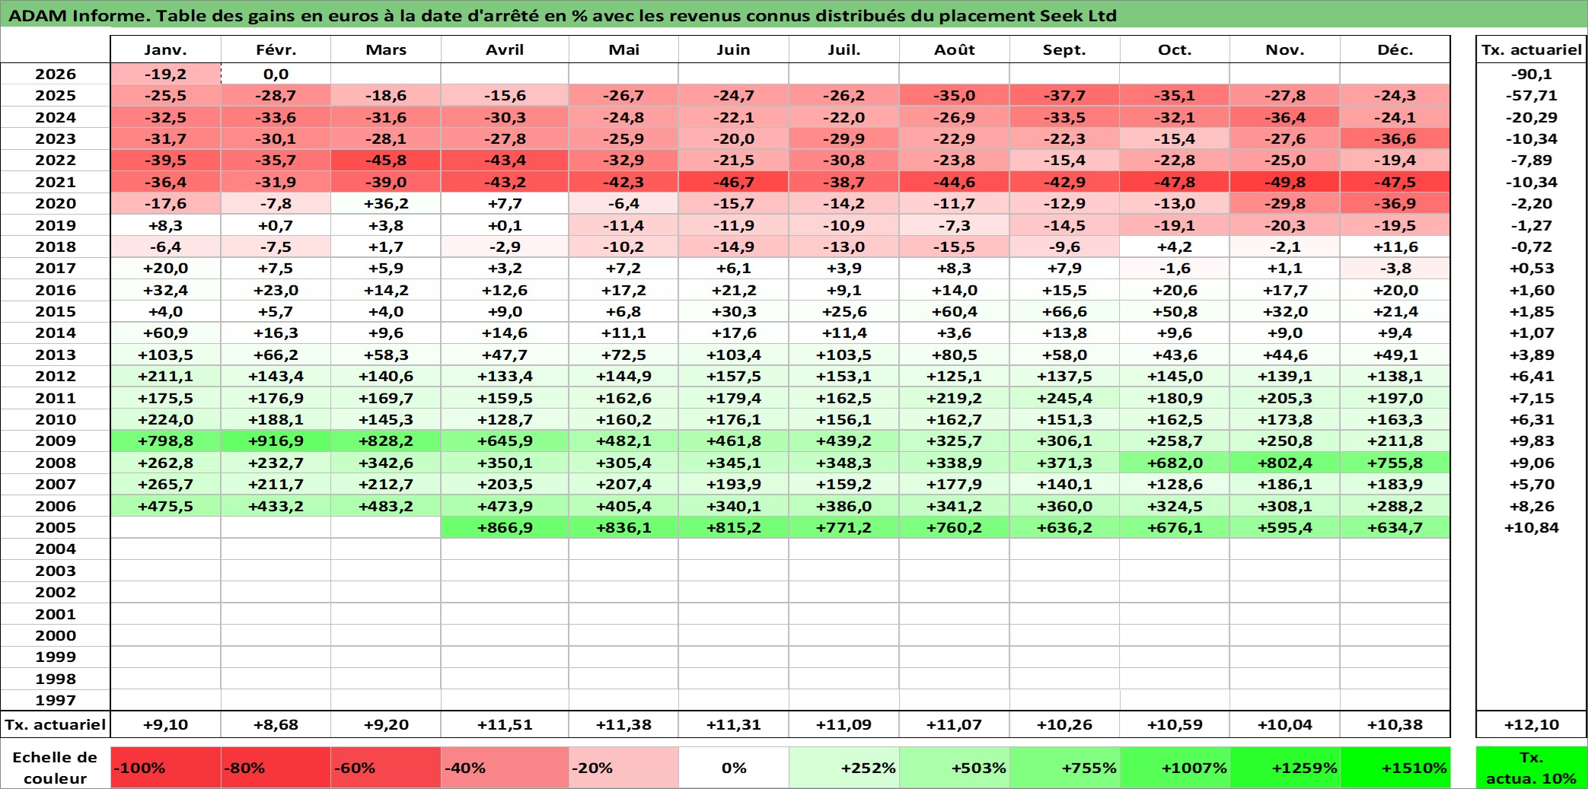Select the Mars column header
Screen dimensions: 1588x789
point(386,50)
